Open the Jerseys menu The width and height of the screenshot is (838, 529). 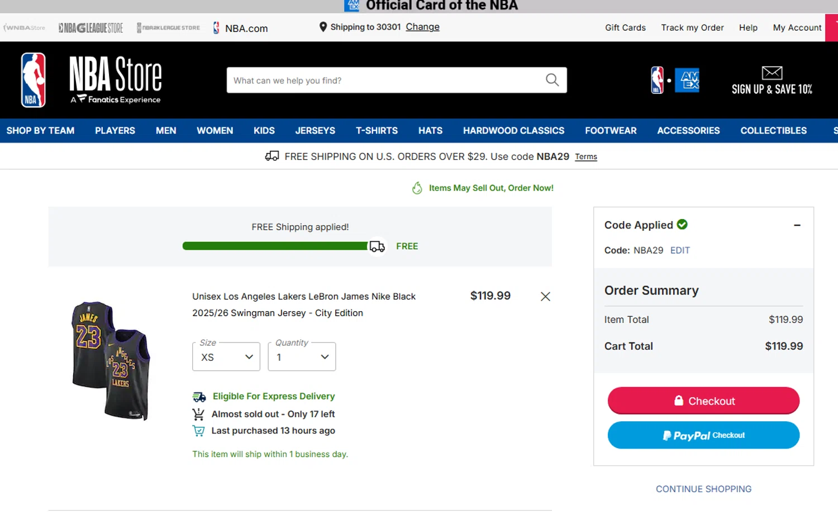coord(315,130)
